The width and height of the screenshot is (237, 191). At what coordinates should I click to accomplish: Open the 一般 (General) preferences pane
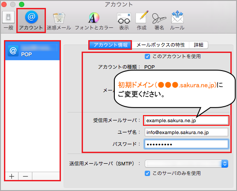tap(8, 21)
